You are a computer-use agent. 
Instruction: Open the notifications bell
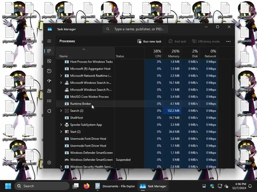click(250, 186)
